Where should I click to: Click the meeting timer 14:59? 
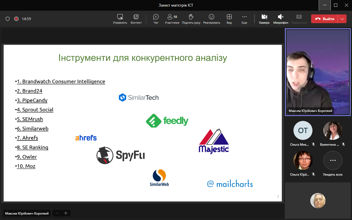coord(26,19)
